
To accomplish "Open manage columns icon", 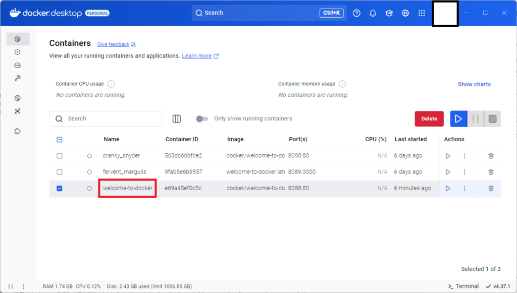I will coord(177,119).
